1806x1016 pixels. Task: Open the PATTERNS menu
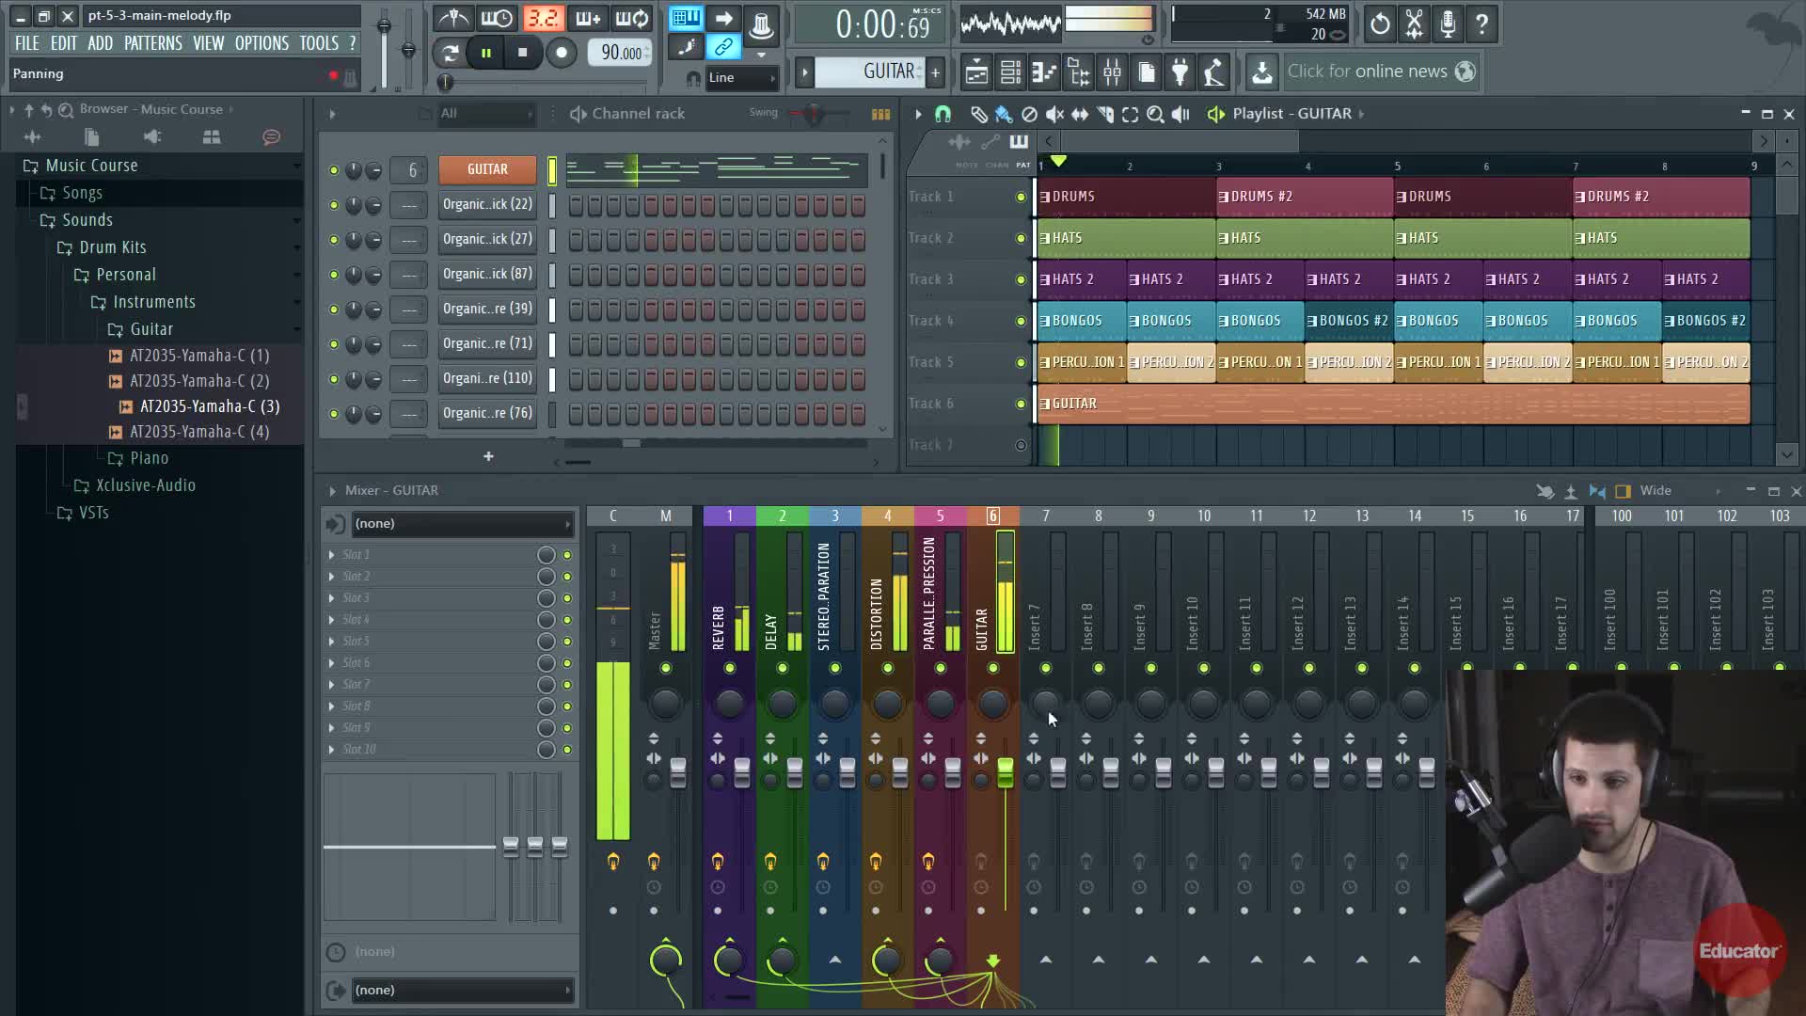tap(152, 43)
